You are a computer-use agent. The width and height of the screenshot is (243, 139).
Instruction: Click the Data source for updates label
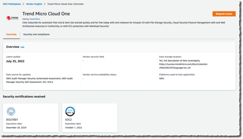pos(18,75)
